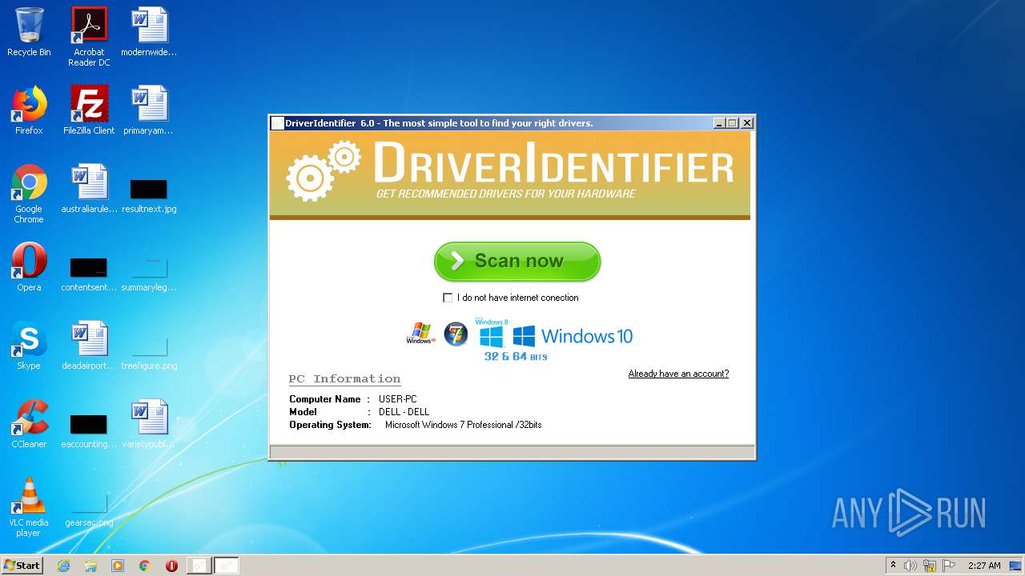This screenshot has width=1025, height=576.
Task: Launch Chrome from the taskbar
Action: tap(145, 566)
